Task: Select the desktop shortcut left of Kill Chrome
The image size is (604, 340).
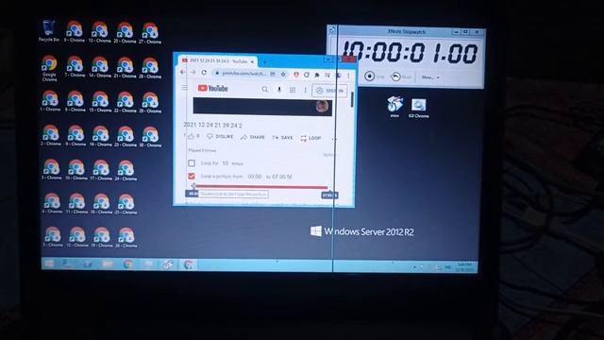Action: [x=394, y=107]
